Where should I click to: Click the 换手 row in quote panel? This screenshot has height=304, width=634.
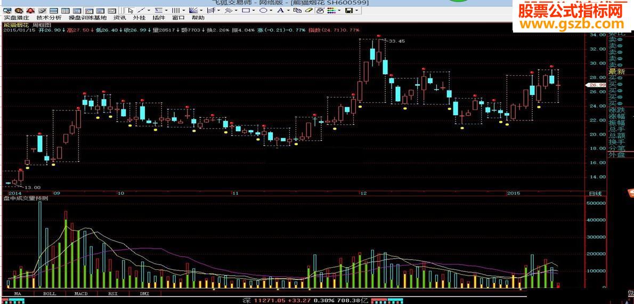point(617,142)
